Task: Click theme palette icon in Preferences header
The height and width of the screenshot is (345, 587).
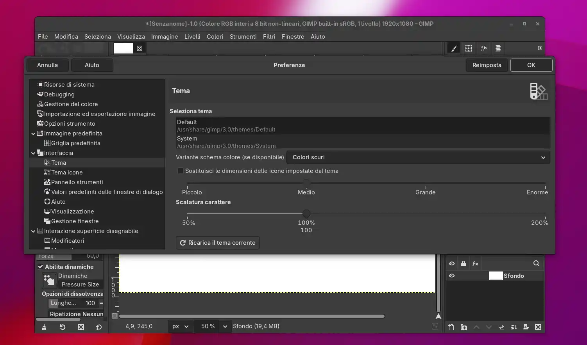Action: [x=539, y=91]
